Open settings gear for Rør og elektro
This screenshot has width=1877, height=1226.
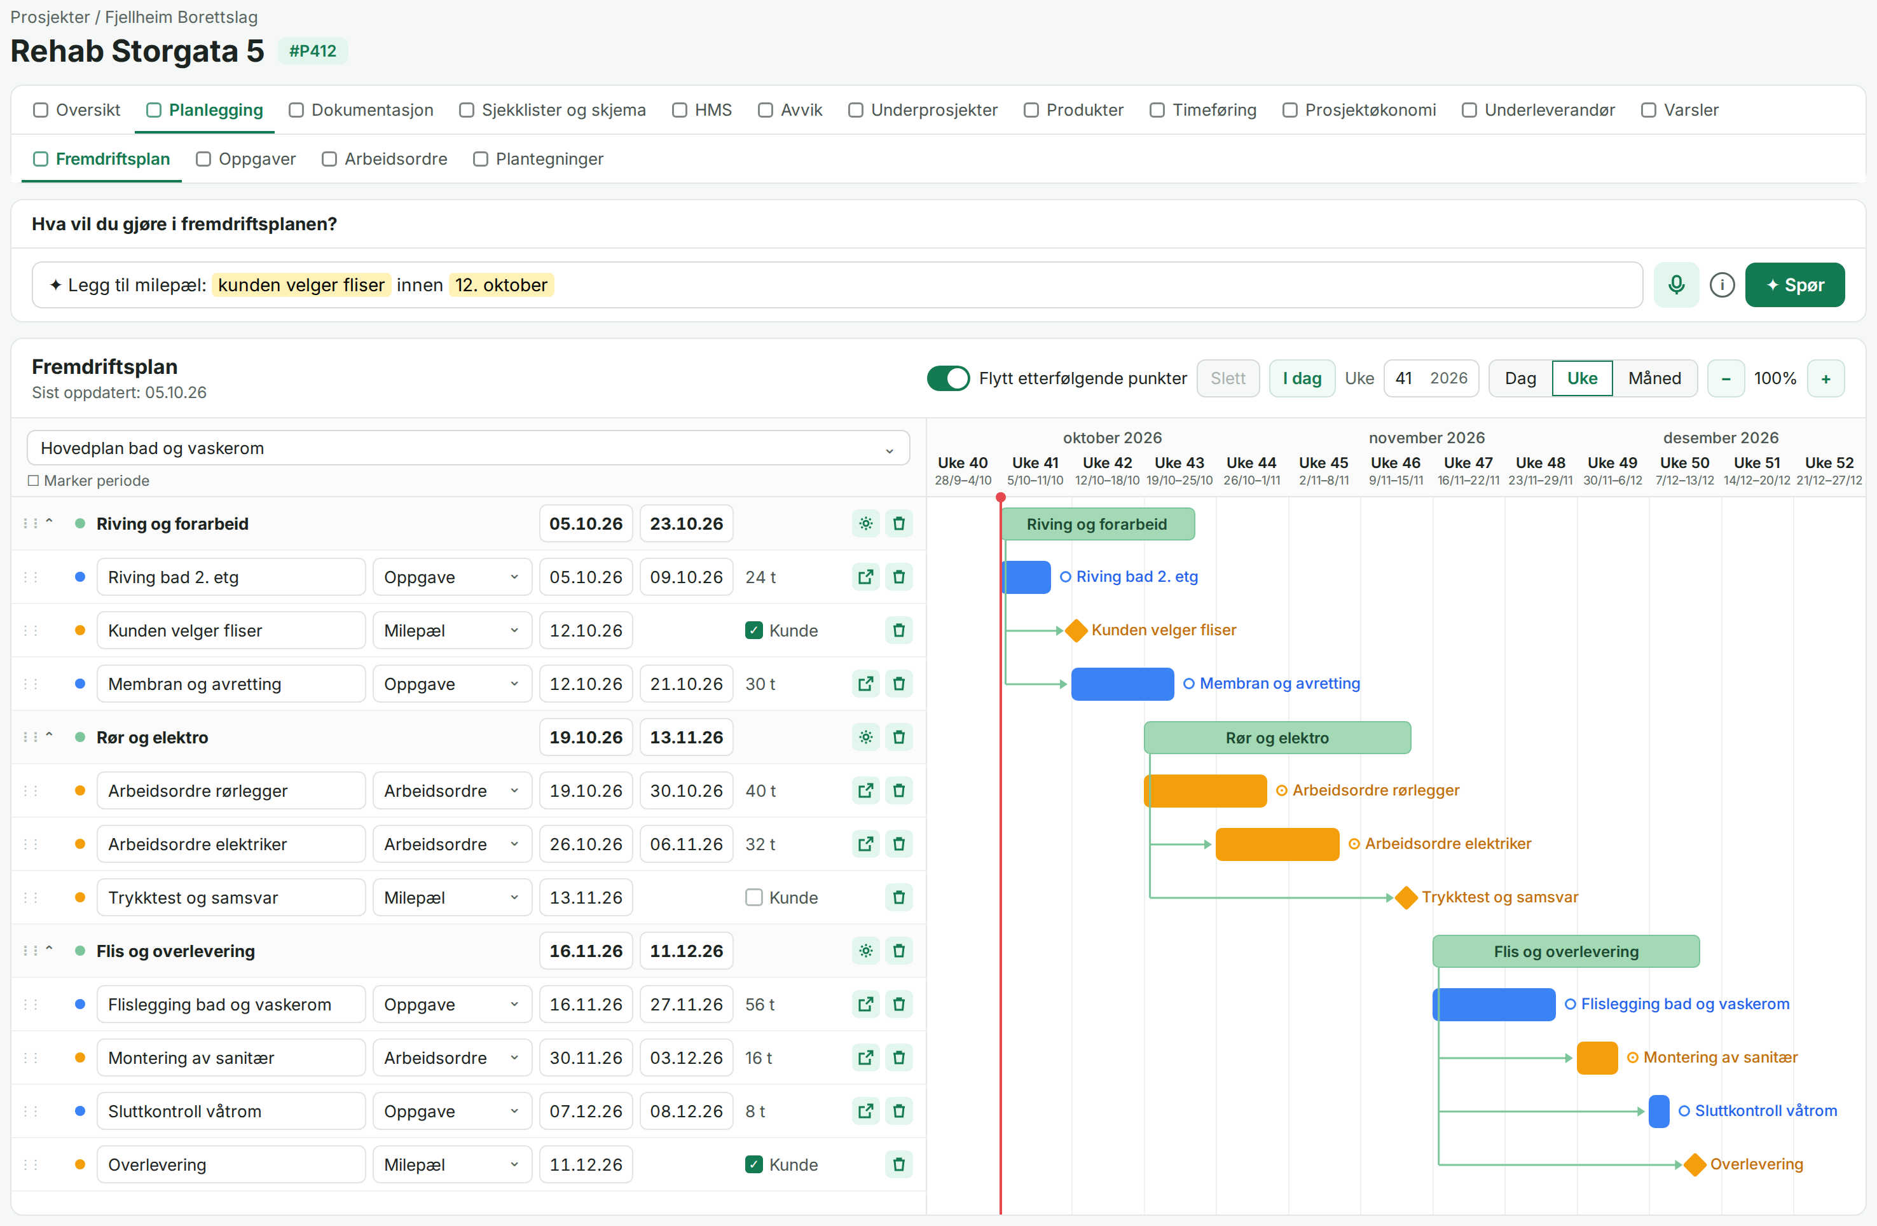tap(865, 738)
